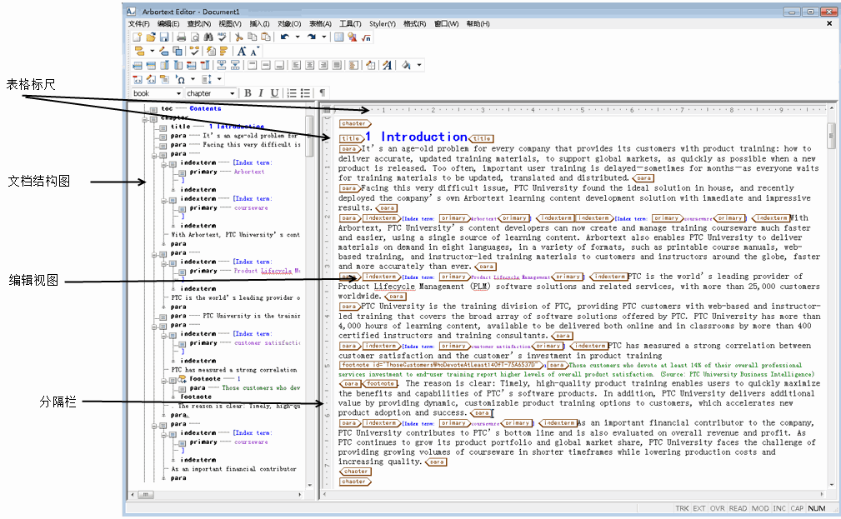This screenshot has width=841, height=519.
Task: Collapse the chapter node in the structure tree
Action: [x=145, y=119]
